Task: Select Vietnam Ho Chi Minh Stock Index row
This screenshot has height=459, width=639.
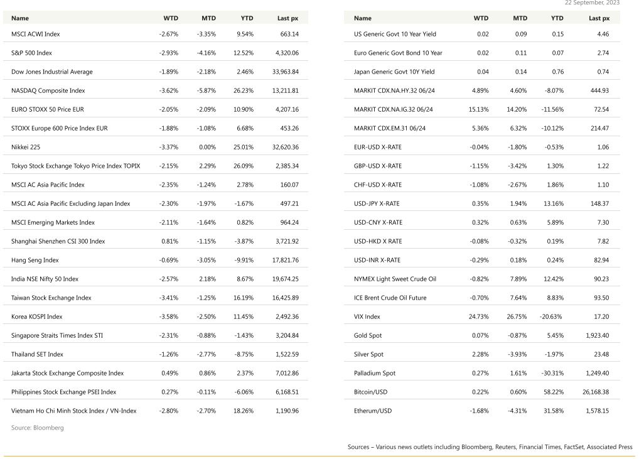Action: pyautogui.click(x=155, y=411)
